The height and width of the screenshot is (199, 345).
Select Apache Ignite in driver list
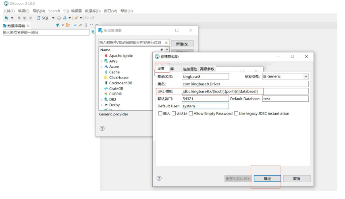pos(121,56)
